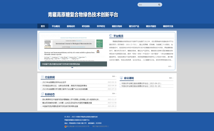
Task: Open 更多 link for 会议通知 section
Action: (171, 78)
